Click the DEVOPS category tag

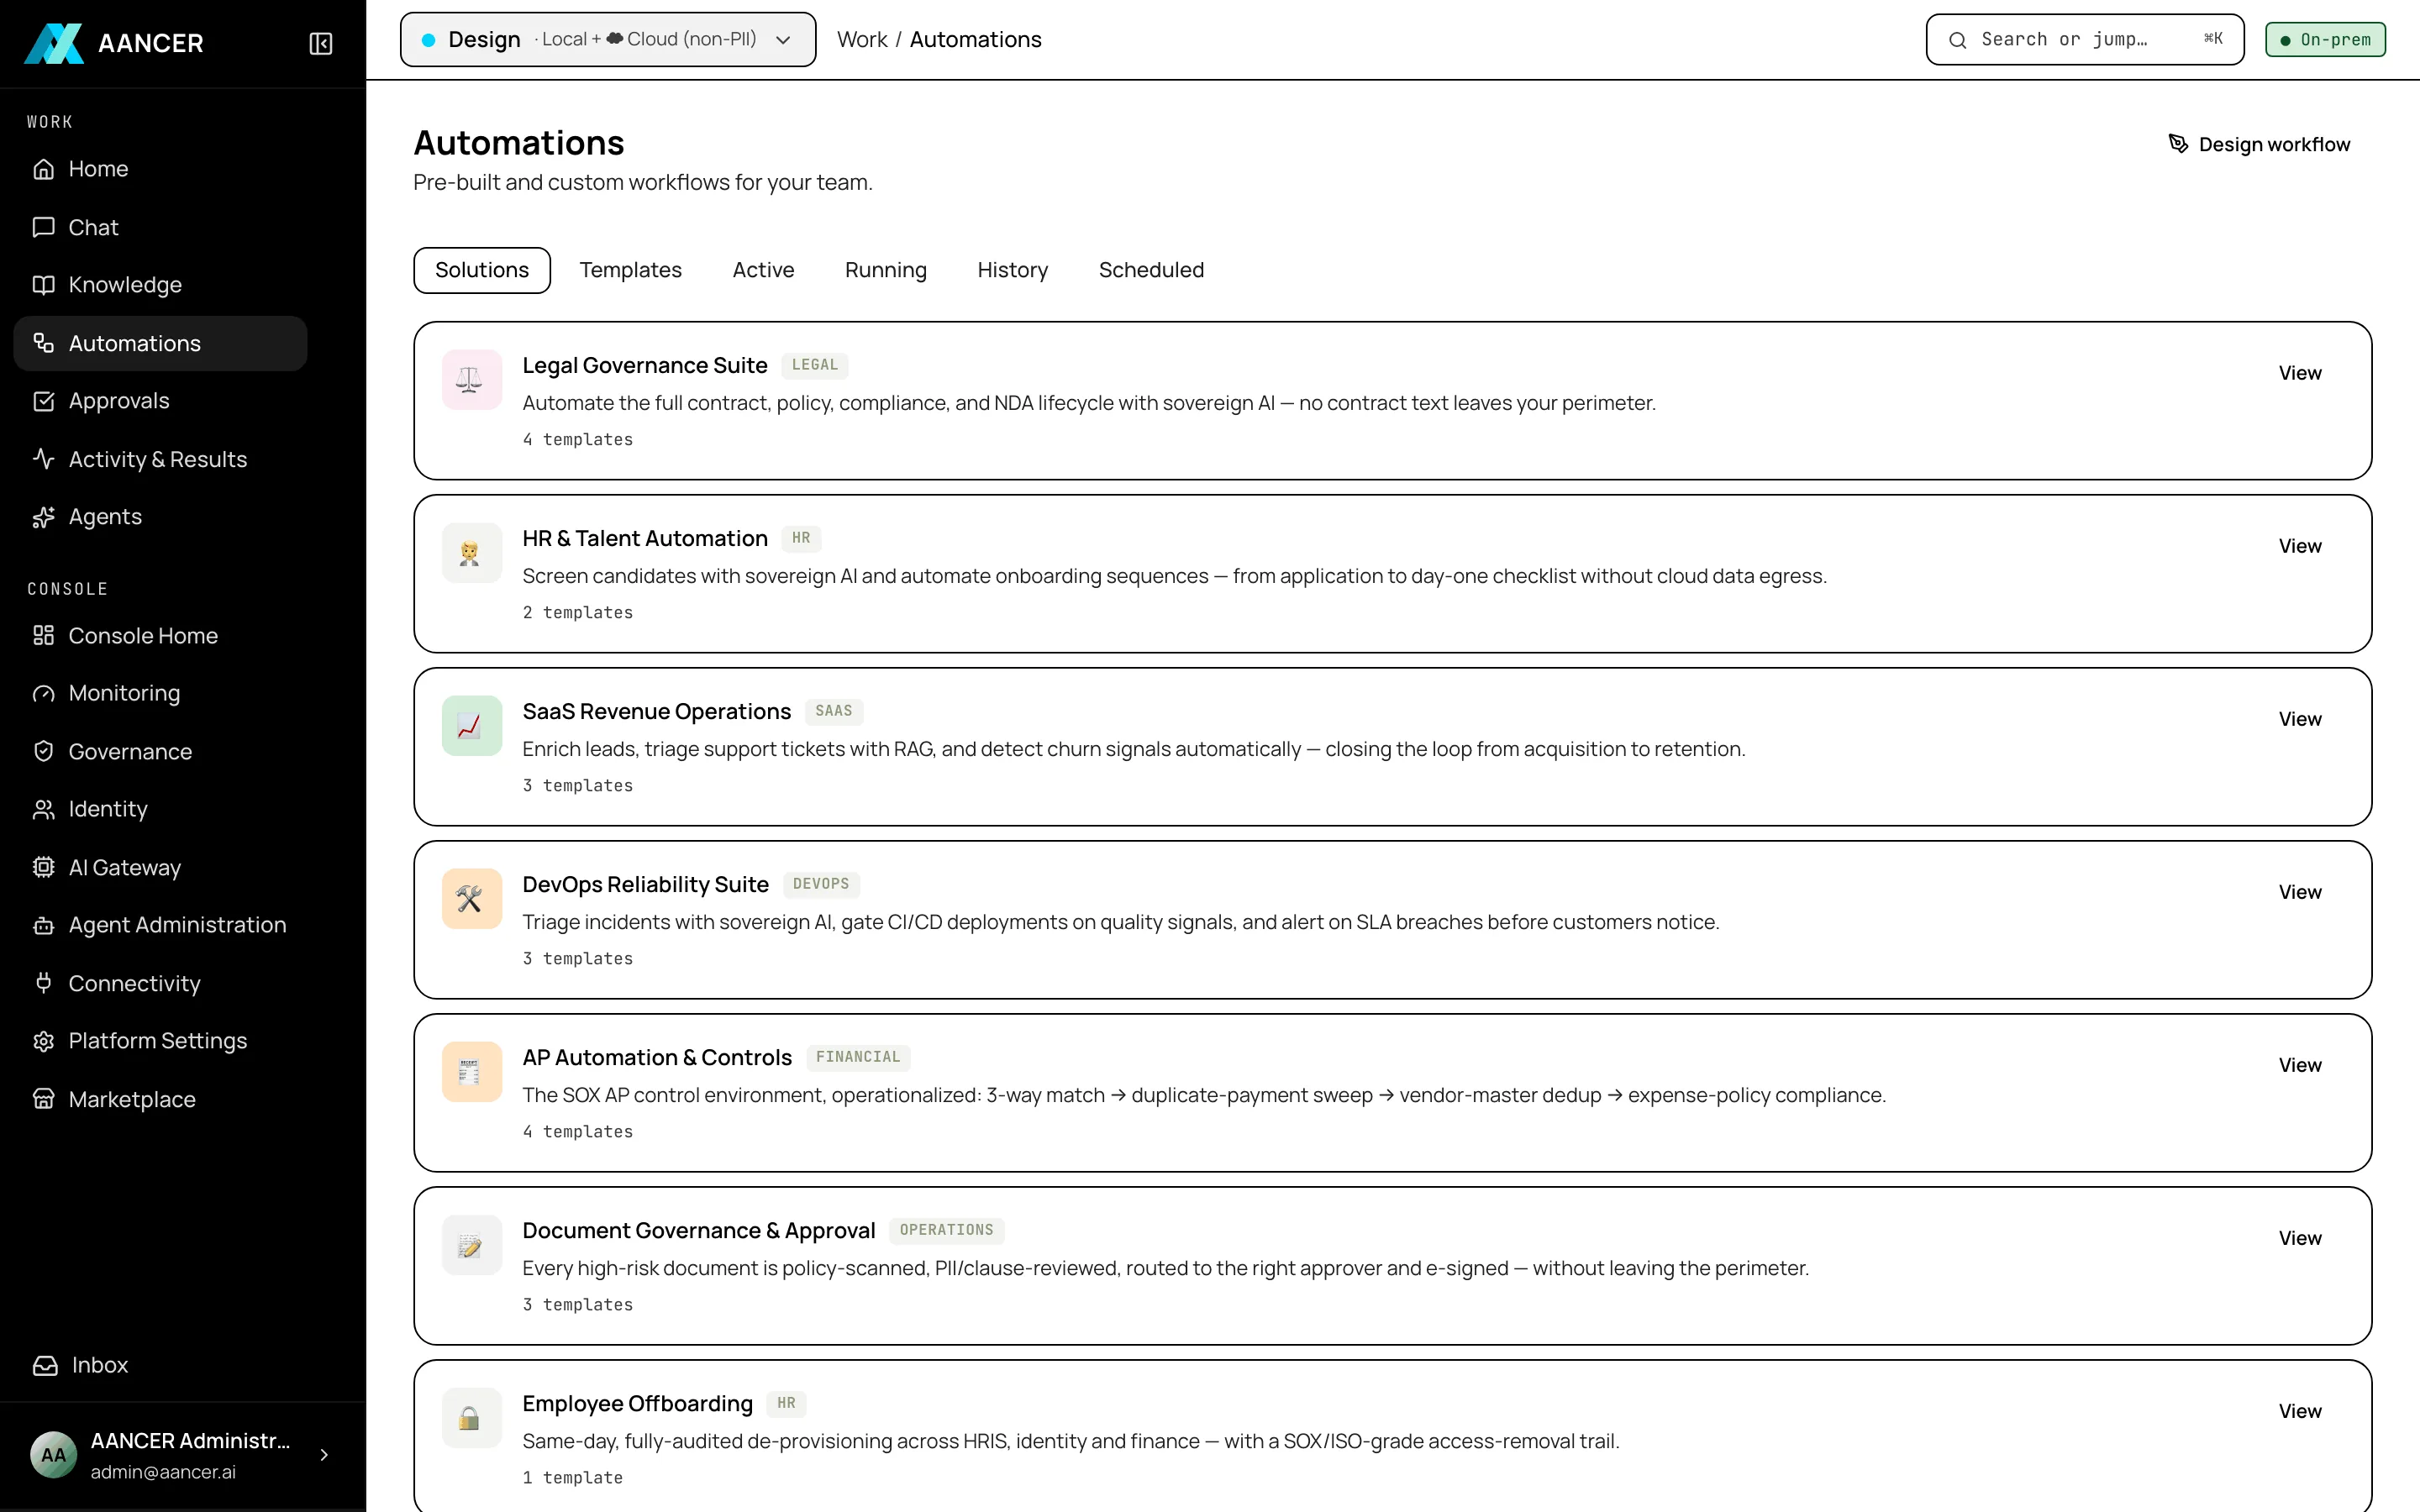point(821,884)
